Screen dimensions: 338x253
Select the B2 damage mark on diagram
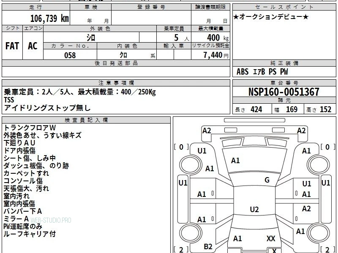click(208, 247)
